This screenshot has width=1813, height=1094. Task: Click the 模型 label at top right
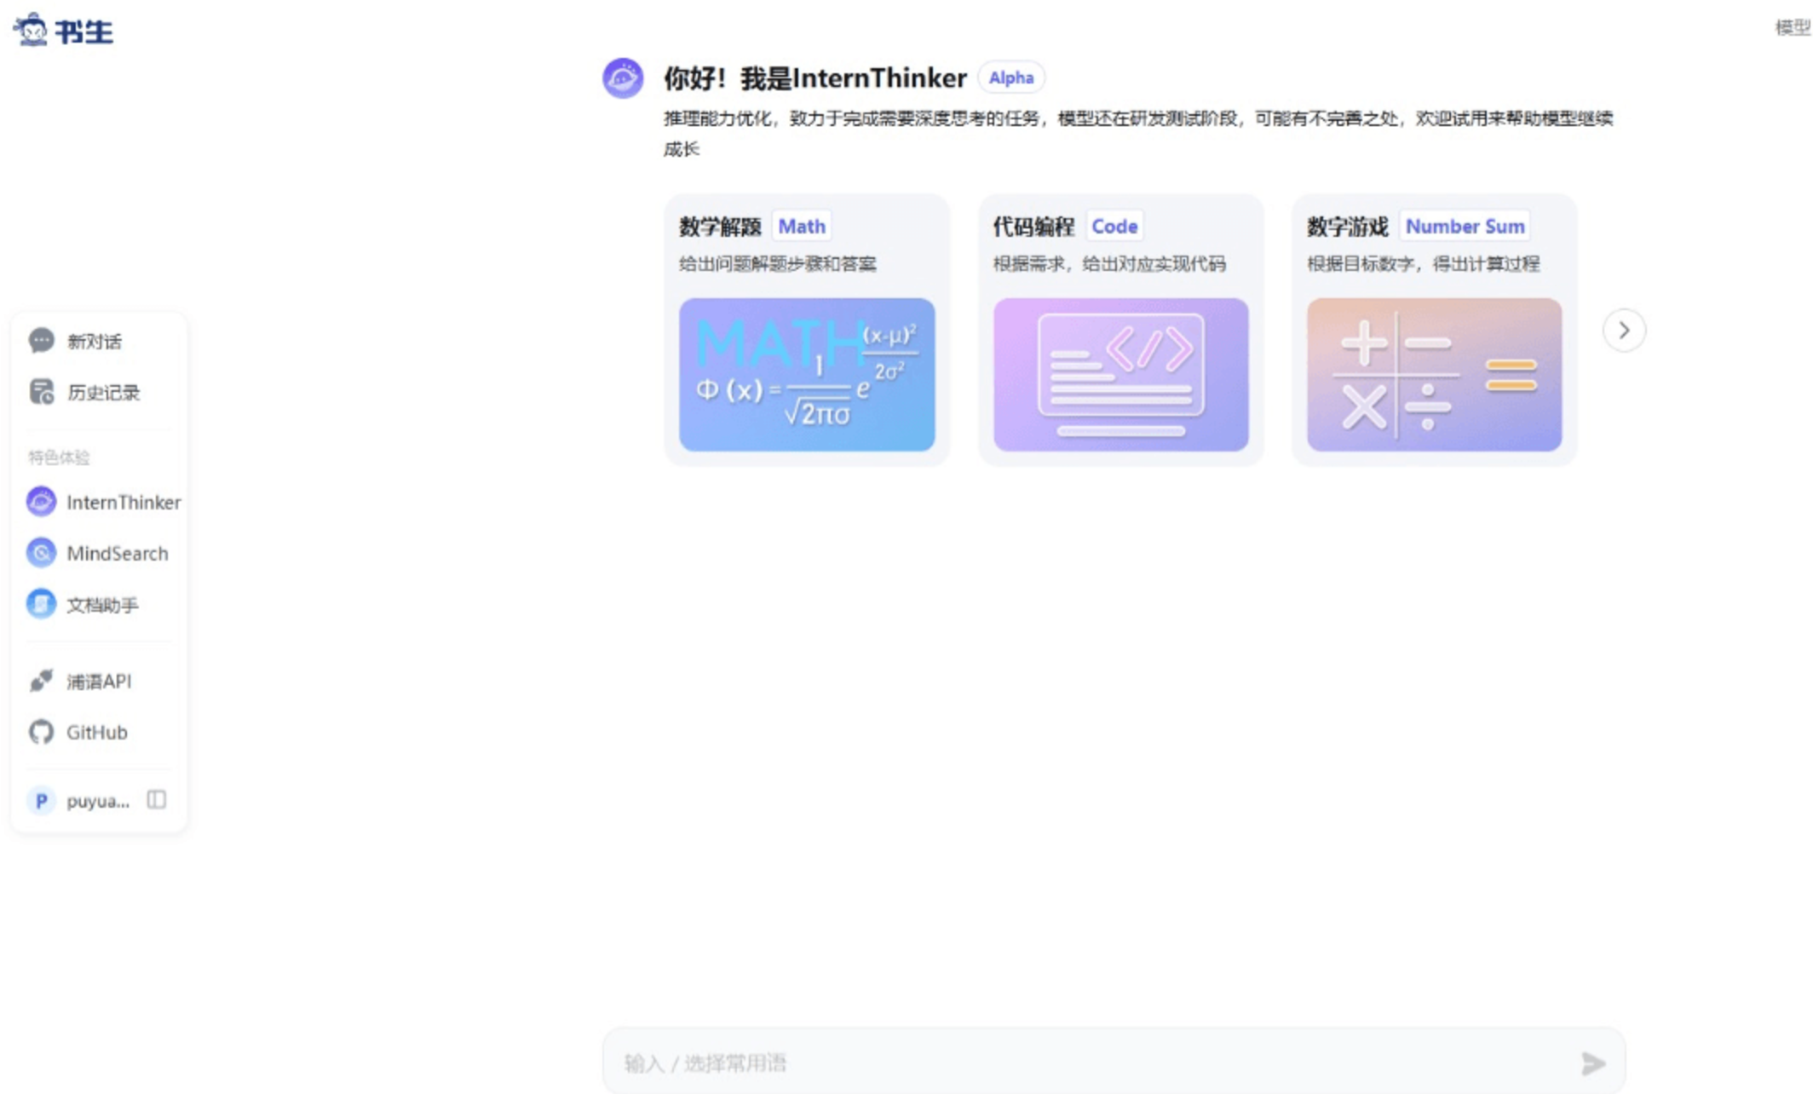point(1793,27)
